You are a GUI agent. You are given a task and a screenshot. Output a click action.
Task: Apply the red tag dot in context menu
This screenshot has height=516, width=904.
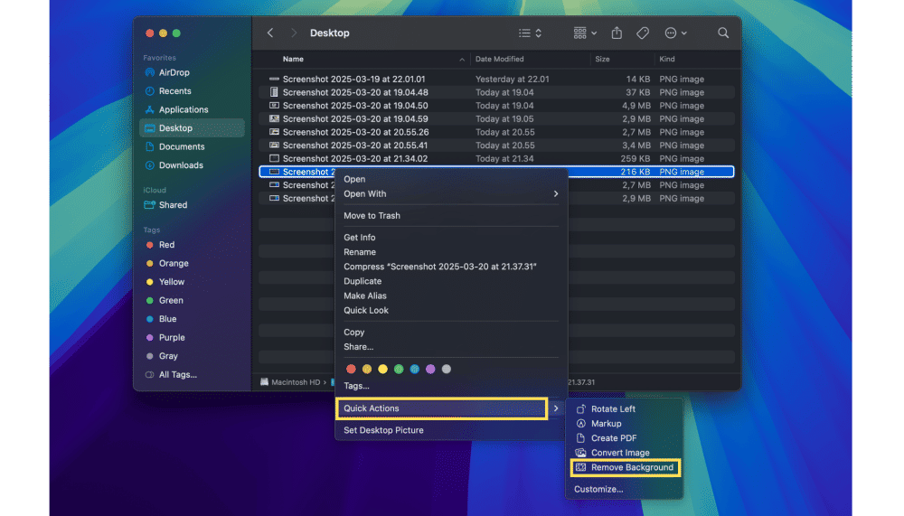point(351,369)
